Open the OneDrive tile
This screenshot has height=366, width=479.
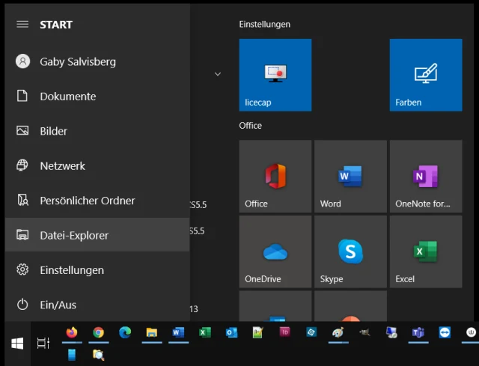click(x=275, y=251)
